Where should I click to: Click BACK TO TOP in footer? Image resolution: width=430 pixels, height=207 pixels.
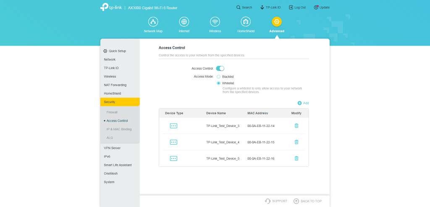click(x=308, y=201)
